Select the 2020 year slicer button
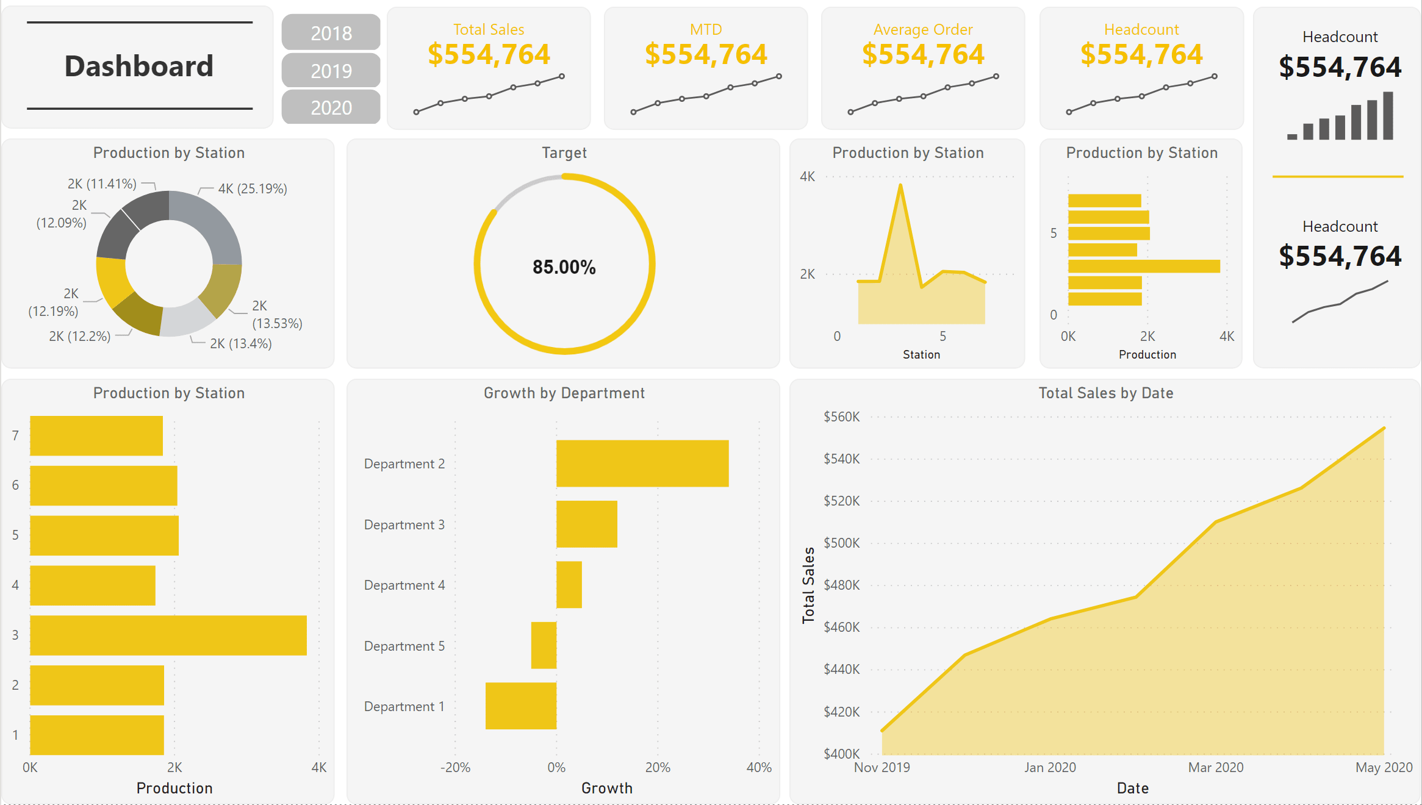This screenshot has width=1422, height=805. [x=331, y=107]
